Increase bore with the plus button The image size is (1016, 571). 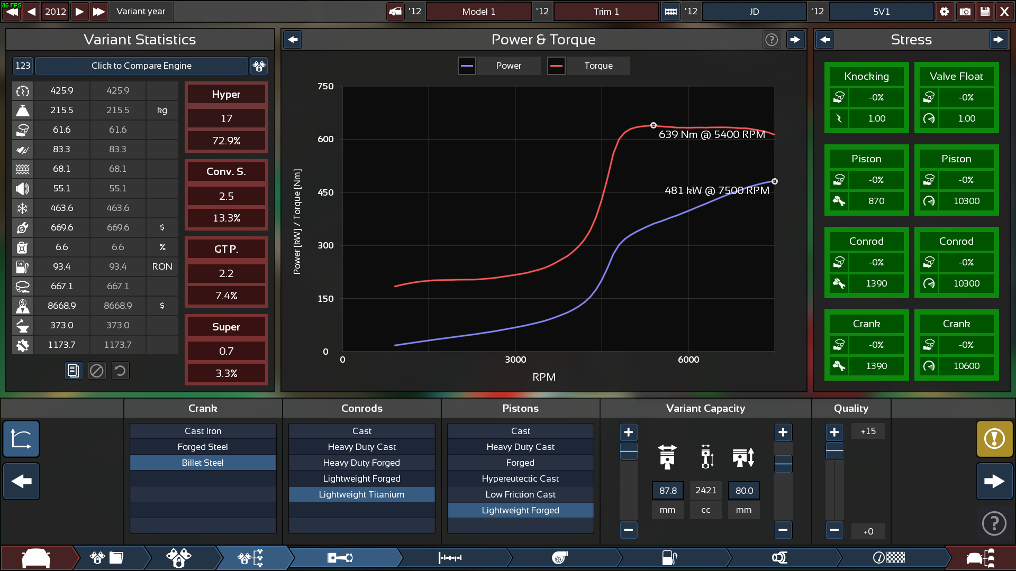tap(628, 432)
